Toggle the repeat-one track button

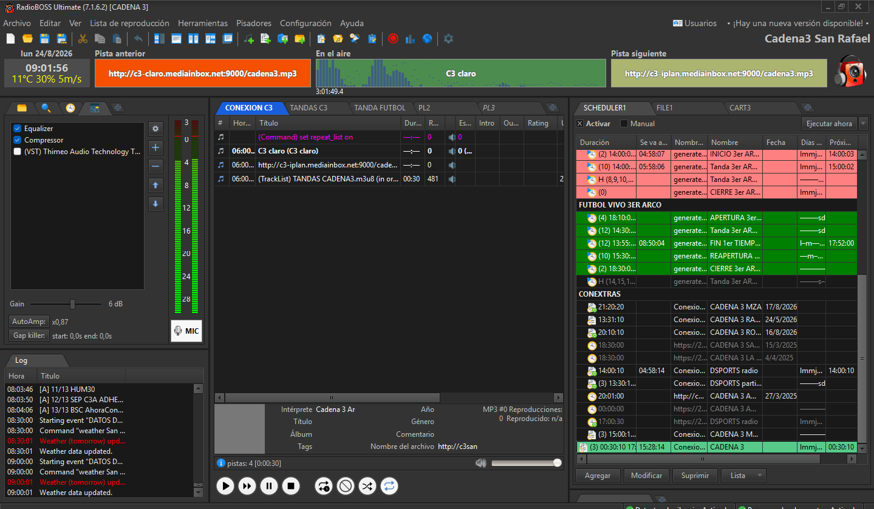[324, 485]
